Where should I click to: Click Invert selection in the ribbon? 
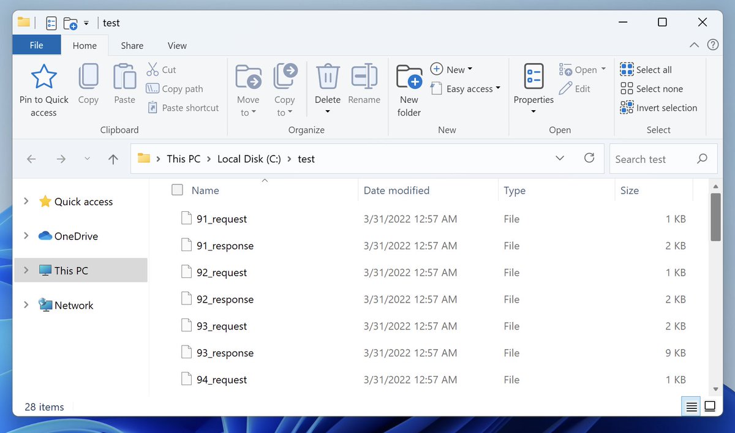click(658, 108)
